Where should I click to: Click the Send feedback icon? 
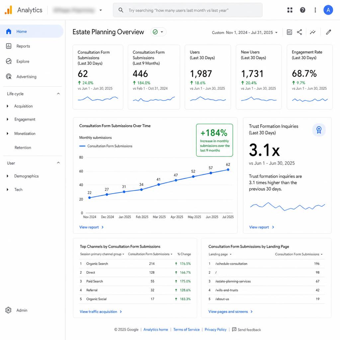pos(234,329)
